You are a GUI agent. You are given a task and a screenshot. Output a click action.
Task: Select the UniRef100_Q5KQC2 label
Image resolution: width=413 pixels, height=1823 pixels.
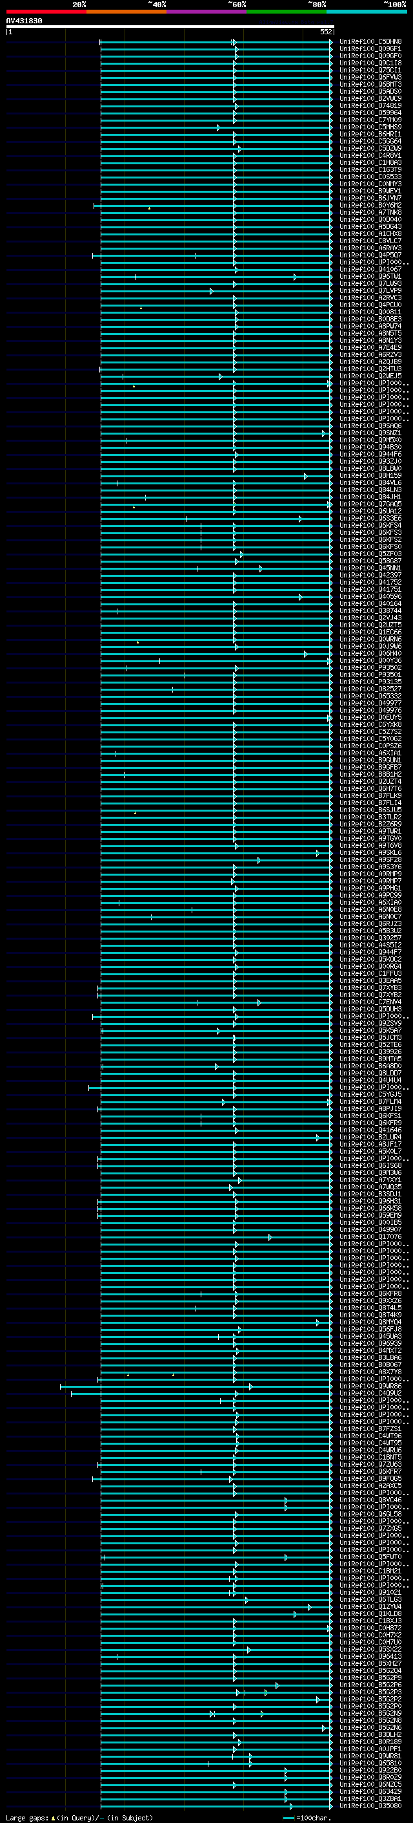370,959
